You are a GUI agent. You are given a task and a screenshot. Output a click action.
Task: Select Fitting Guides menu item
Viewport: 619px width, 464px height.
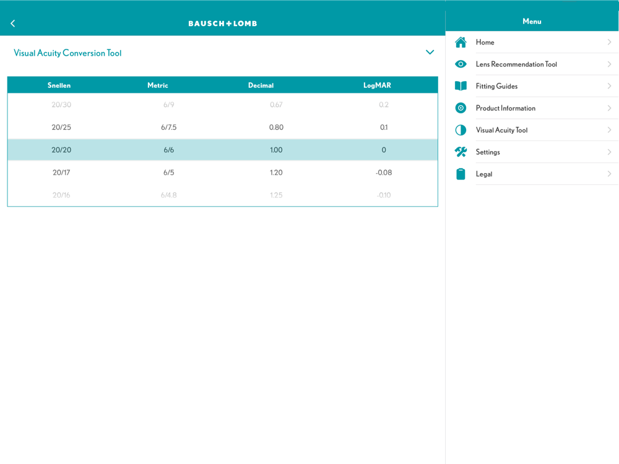(532, 86)
